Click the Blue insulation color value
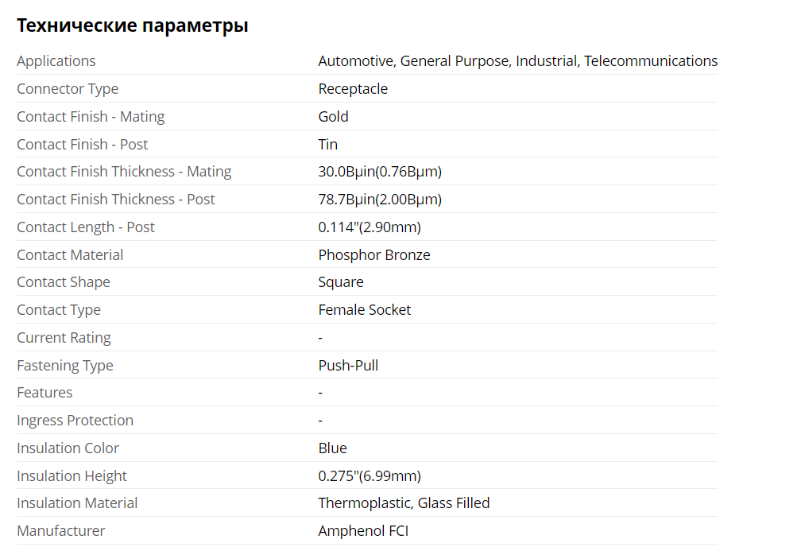The height and width of the screenshot is (547, 801). [332, 448]
